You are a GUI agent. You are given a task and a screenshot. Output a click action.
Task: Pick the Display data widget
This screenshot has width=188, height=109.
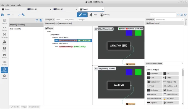tap(171, 82)
